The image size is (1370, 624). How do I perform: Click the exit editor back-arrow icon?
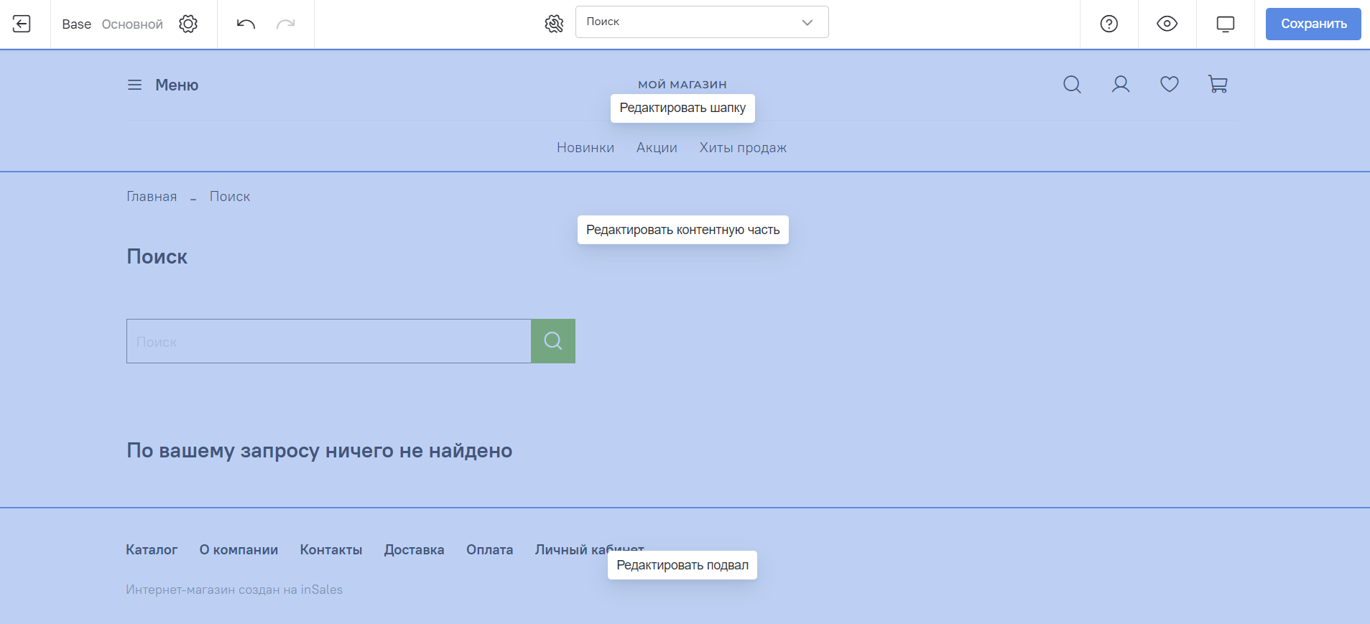pyautogui.click(x=22, y=24)
